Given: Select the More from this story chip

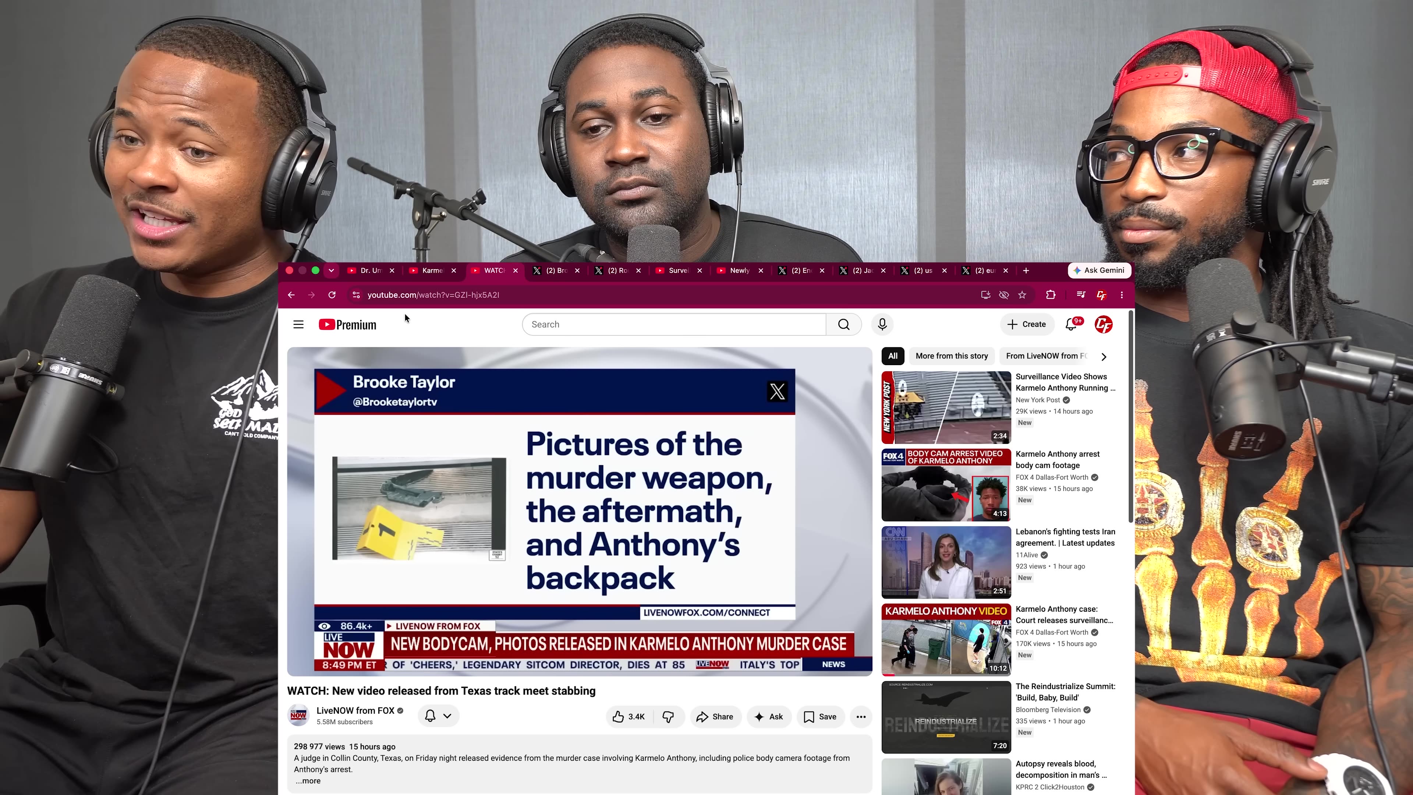Looking at the screenshot, I should click(x=952, y=356).
